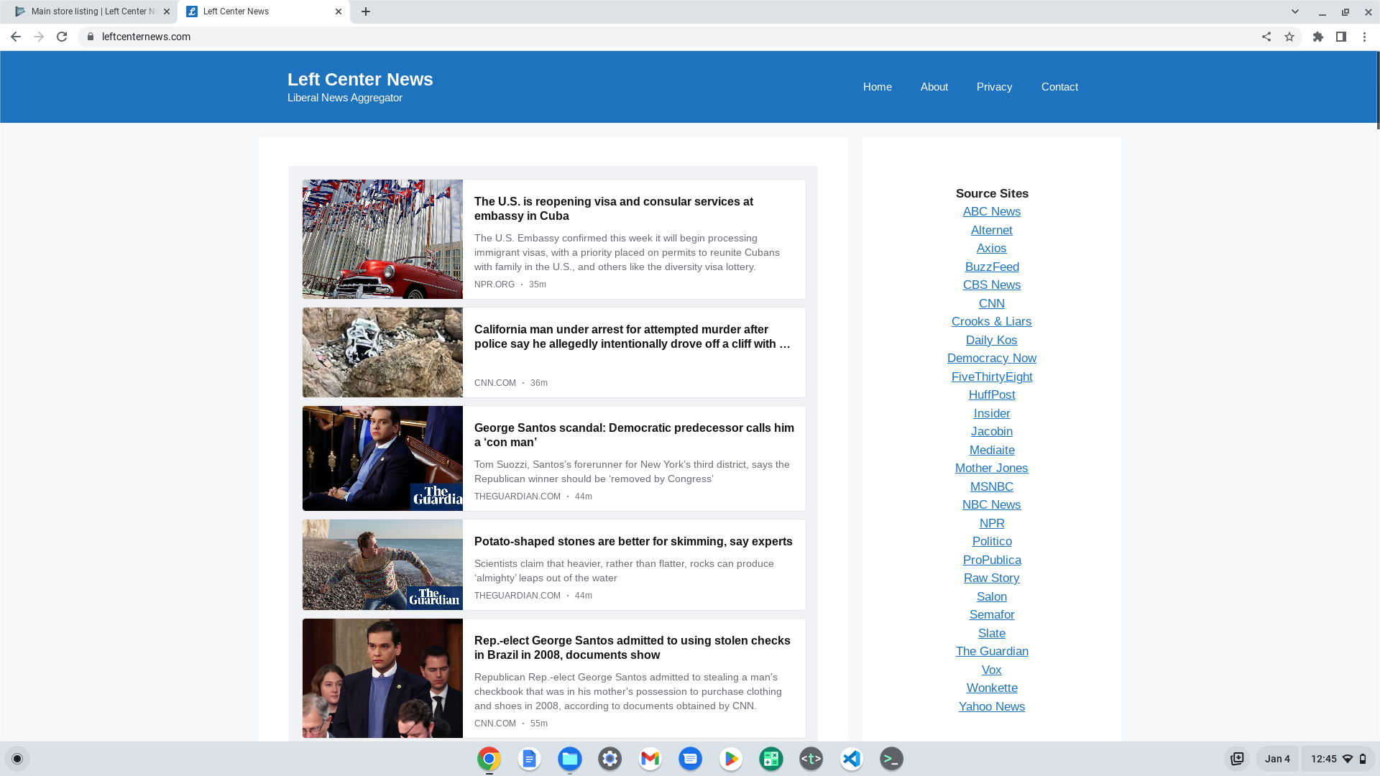Open the Contact navigation link
Viewport: 1380px width, 776px height.
click(x=1059, y=87)
